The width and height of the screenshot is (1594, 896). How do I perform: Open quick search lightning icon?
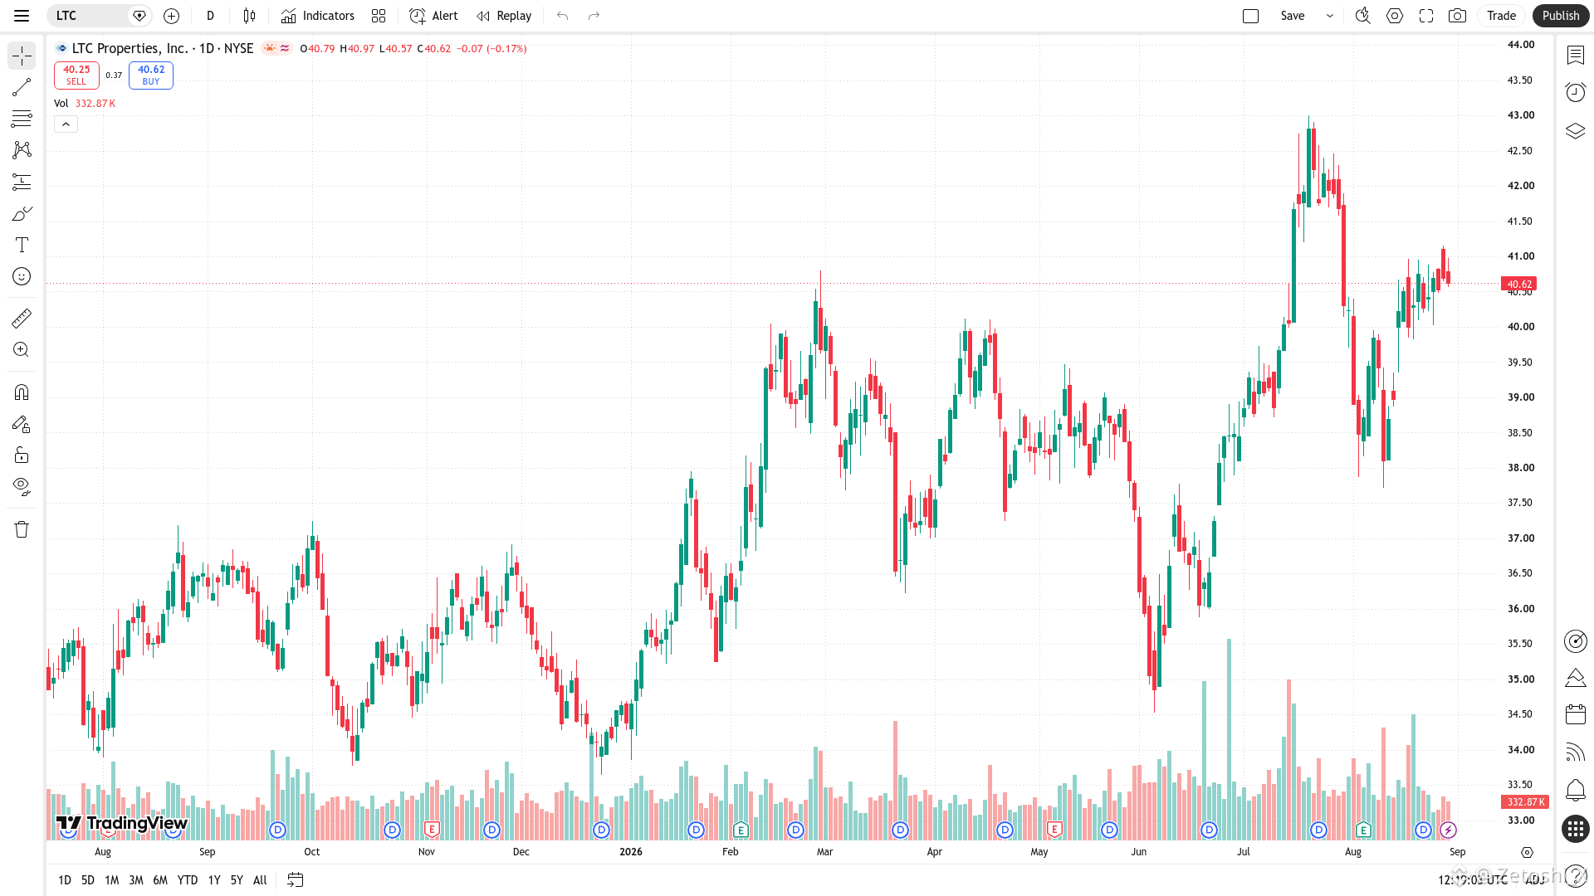(x=1362, y=16)
